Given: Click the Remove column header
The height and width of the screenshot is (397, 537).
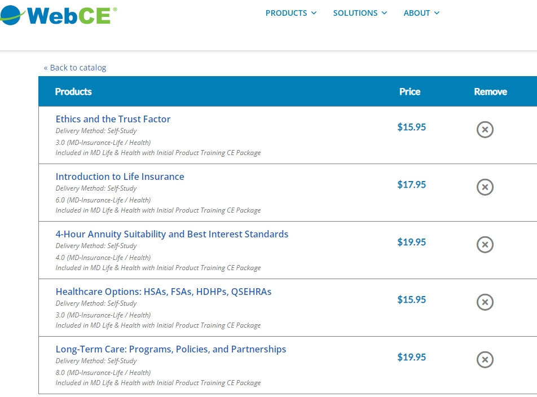Looking at the screenshot, I should point(490,91).
